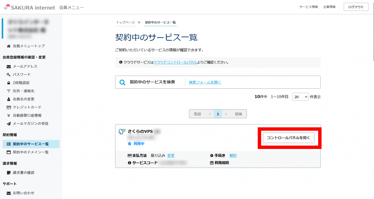Click the blue check icon beside 利用中
The width and height of the screenshot is (374, 199).
[130, 144]
